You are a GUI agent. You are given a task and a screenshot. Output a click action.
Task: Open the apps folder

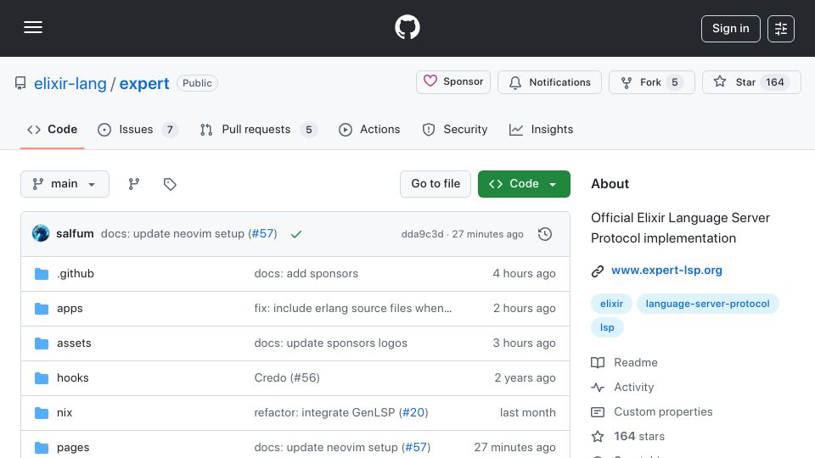coord(70,309)
